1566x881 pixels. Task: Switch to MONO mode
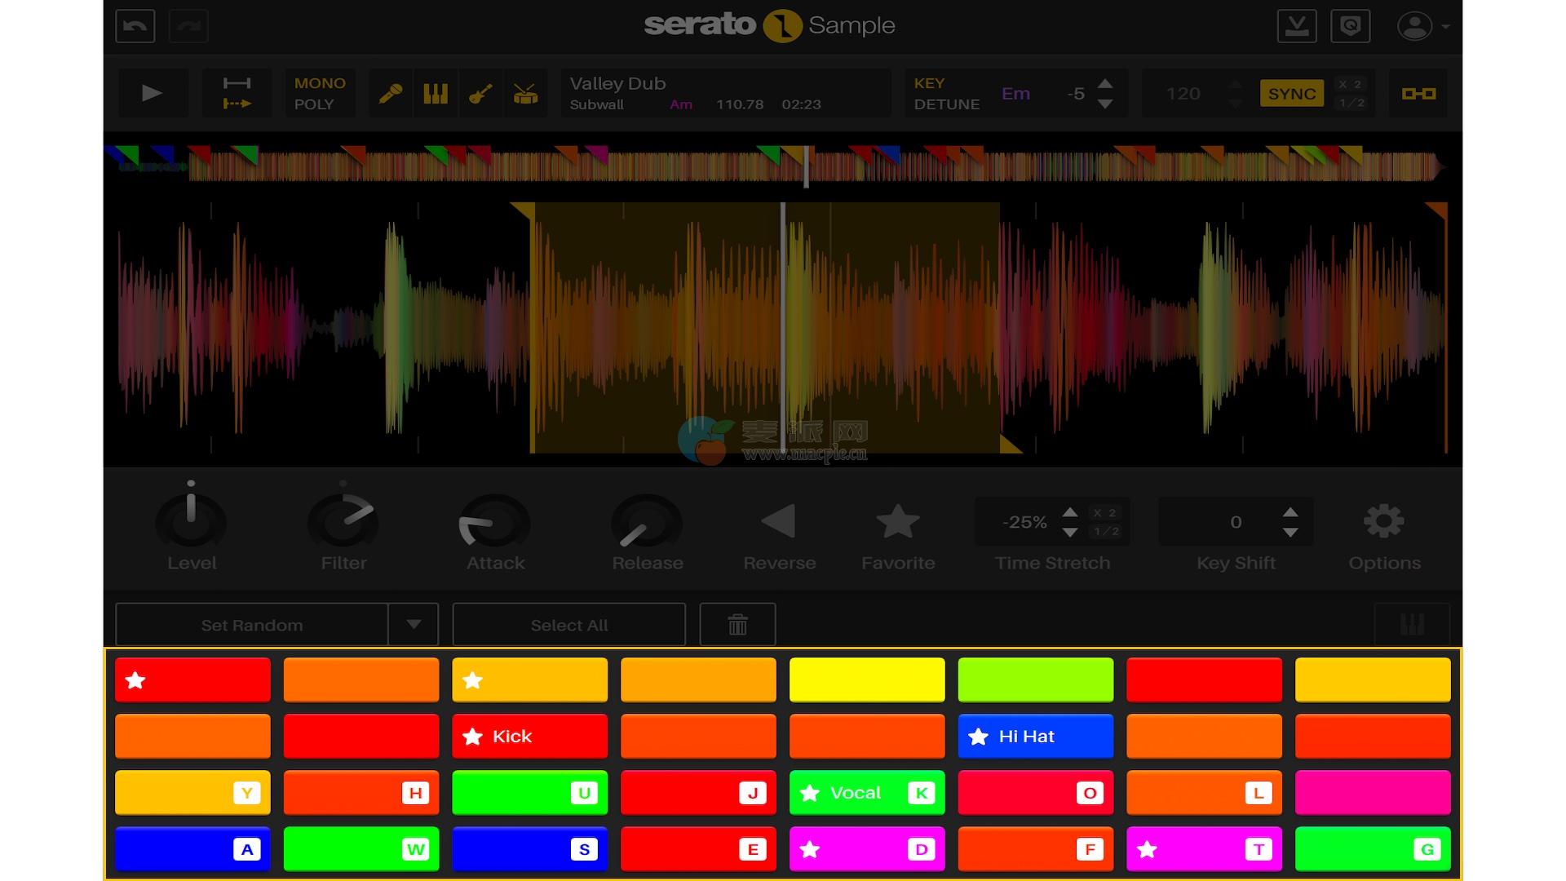320,83
